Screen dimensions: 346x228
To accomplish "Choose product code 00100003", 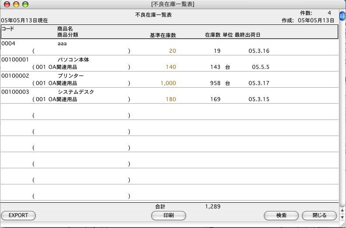I will click(15, 92).
